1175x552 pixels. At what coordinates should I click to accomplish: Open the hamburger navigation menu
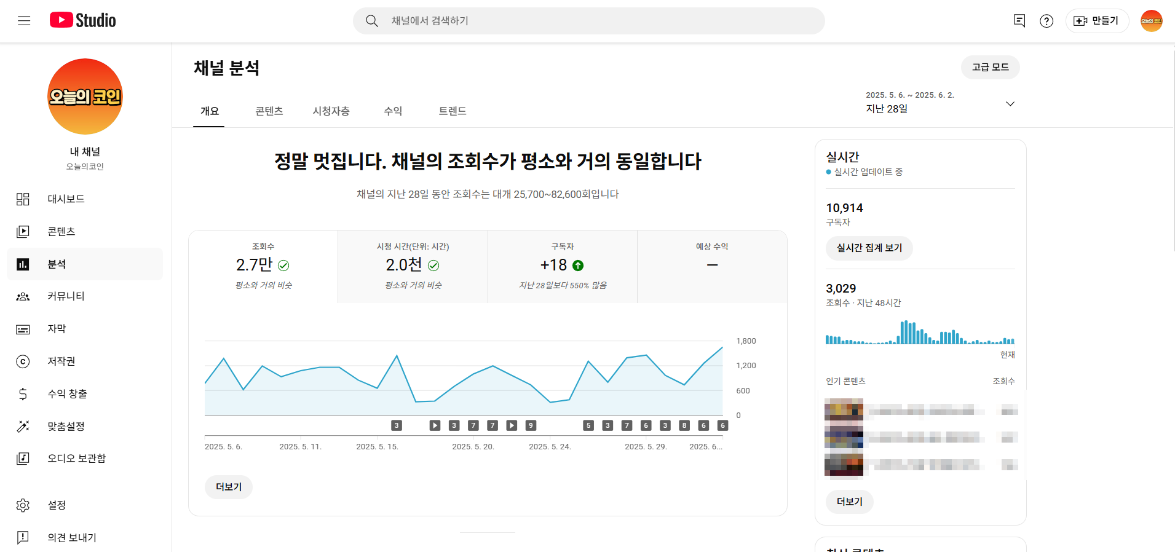click(24, 21)
